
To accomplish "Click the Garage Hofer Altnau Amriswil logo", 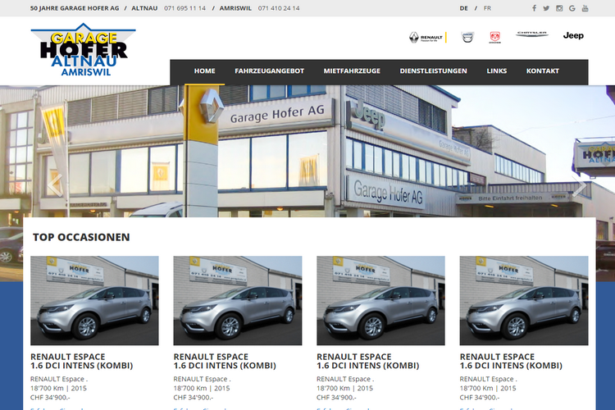I will (x=83, y=49).
